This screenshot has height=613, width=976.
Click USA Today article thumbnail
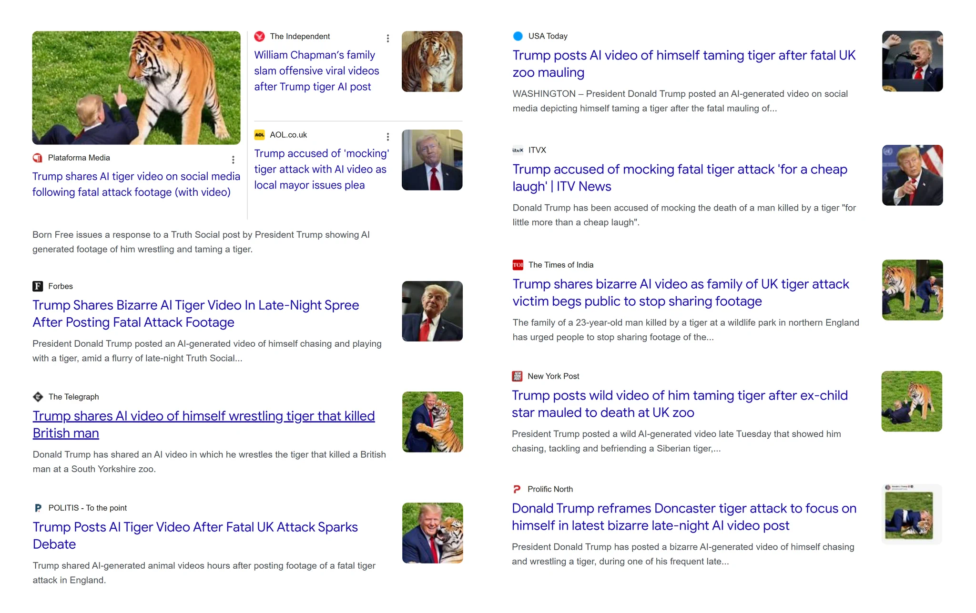pyautogui.click(x=912, y=61)
